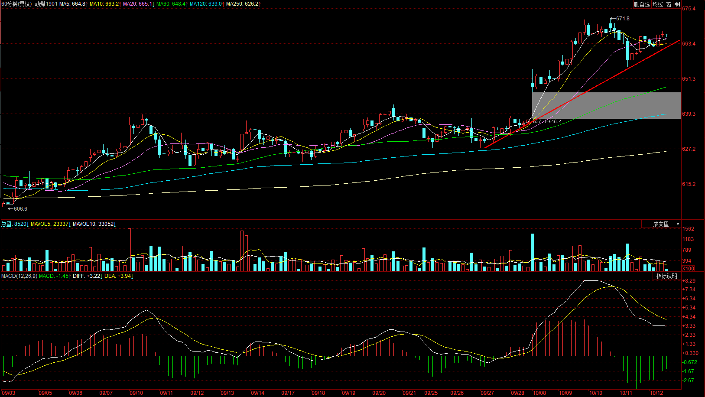Click the 09/10 date on the time axis
This screenshot has height=397, width=705.
[136, 393]
